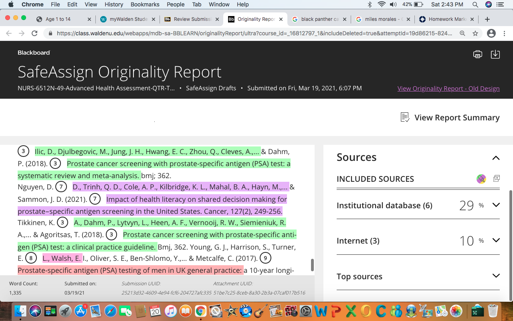This screenshot has height=321, width=513.
Task: Expand the Top sources section
Action: coord(496,276)
